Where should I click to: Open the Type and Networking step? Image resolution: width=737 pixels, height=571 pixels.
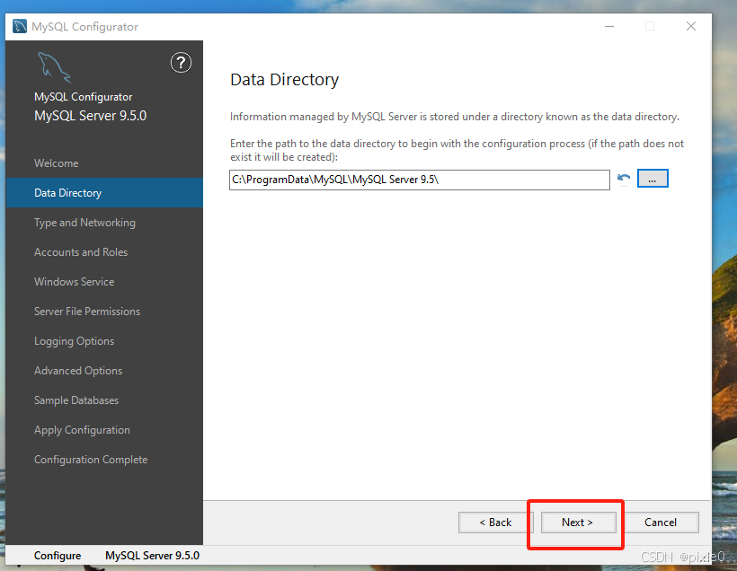(104, 222)
